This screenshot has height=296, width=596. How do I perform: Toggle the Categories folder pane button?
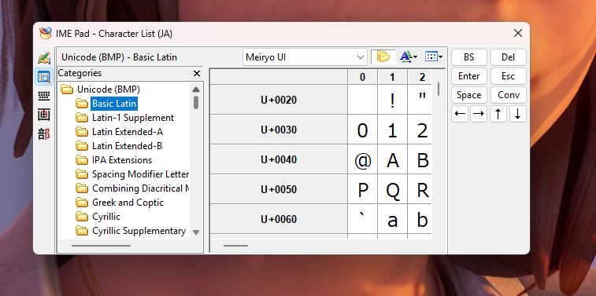coord(383,57)
